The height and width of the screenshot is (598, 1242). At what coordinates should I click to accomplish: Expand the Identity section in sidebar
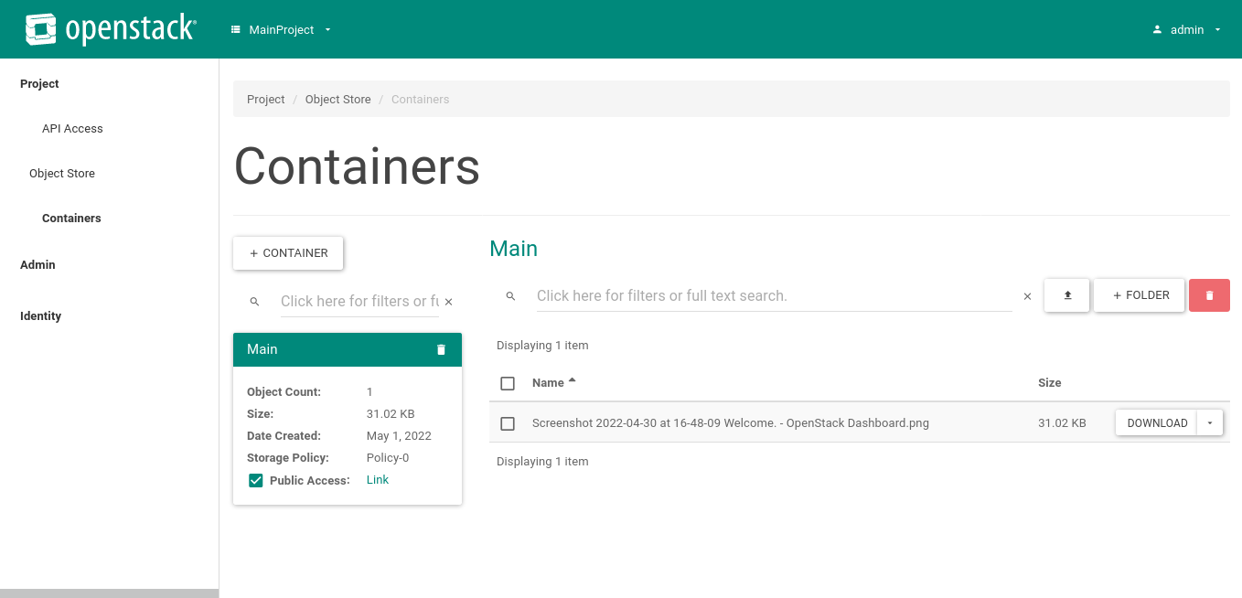coord(40,316)
